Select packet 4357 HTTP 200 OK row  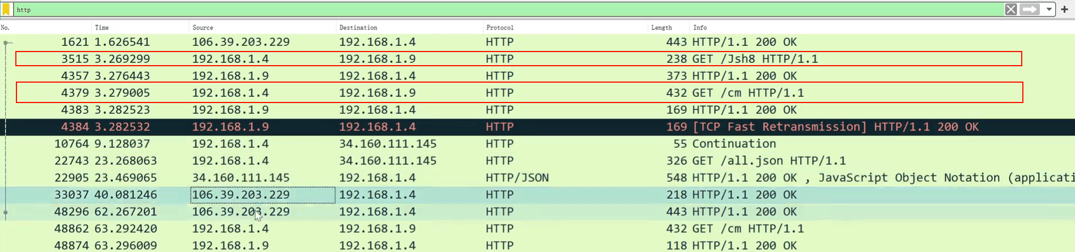(x=537, y=76)
